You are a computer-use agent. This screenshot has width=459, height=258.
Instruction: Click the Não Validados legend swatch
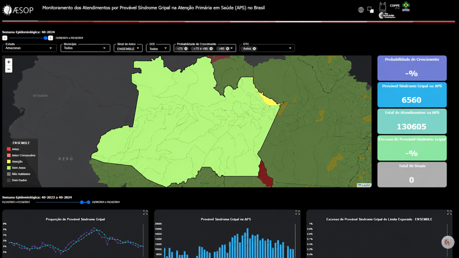(x=9, y=174)
